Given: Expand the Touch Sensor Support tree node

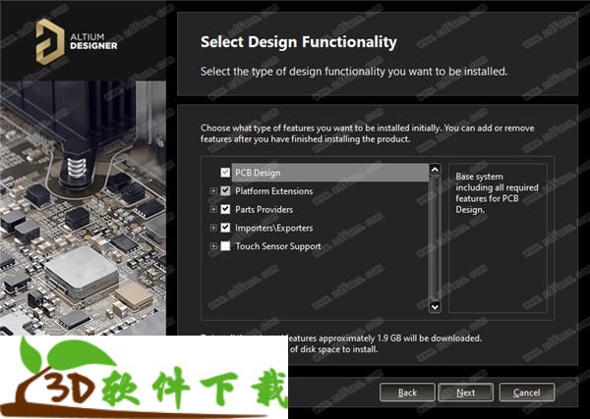Looking at the screenshot, I should pos(213,246).
